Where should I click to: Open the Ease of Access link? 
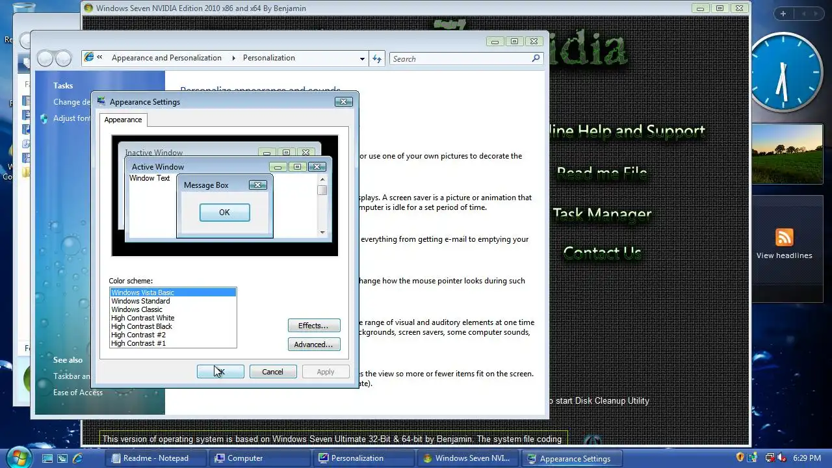[x=78, y=393]
